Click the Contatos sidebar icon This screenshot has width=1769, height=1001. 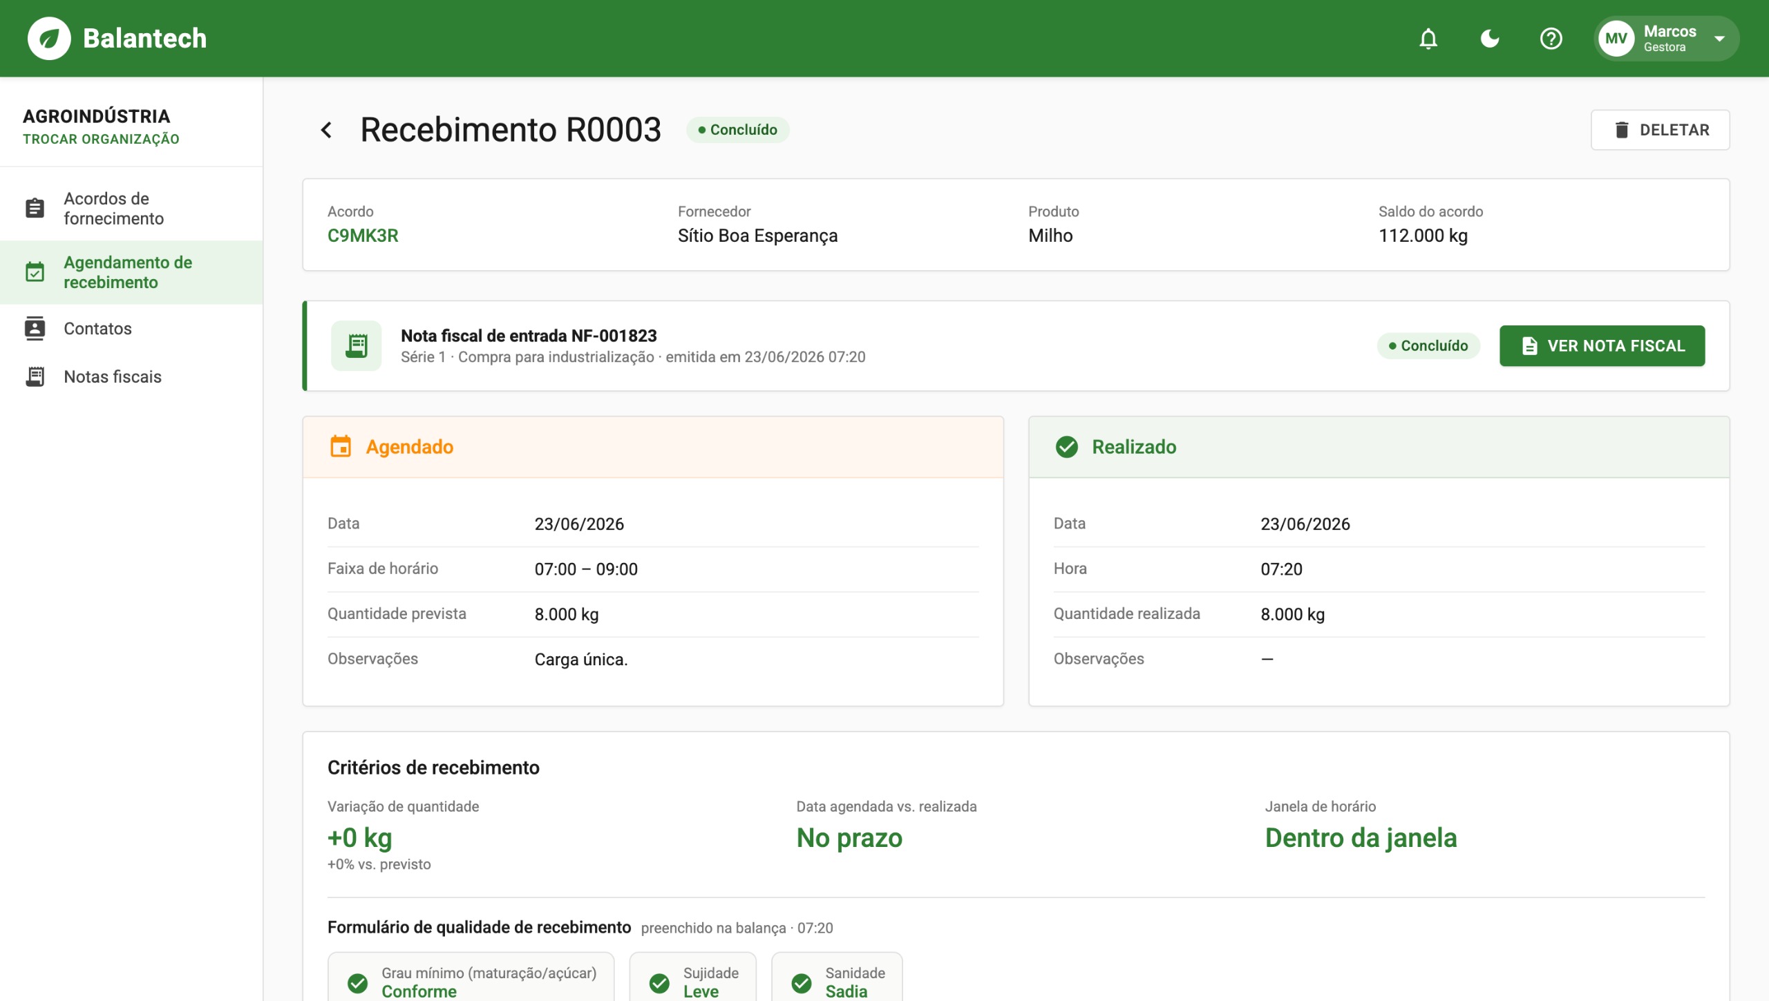tap(35, 329)
